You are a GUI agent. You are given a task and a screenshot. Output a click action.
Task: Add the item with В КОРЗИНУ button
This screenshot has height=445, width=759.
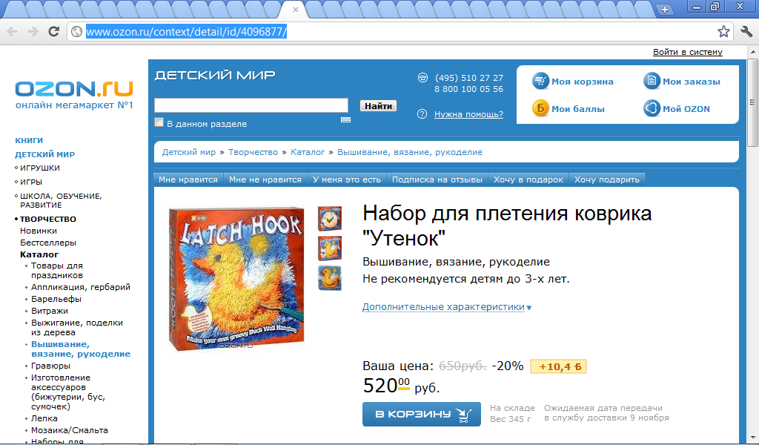tap(422, 415)
